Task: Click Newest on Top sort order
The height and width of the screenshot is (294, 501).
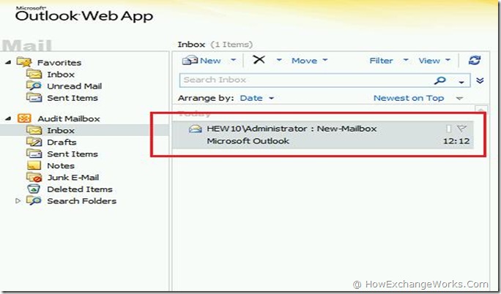Action: click(x=409, y=98)
